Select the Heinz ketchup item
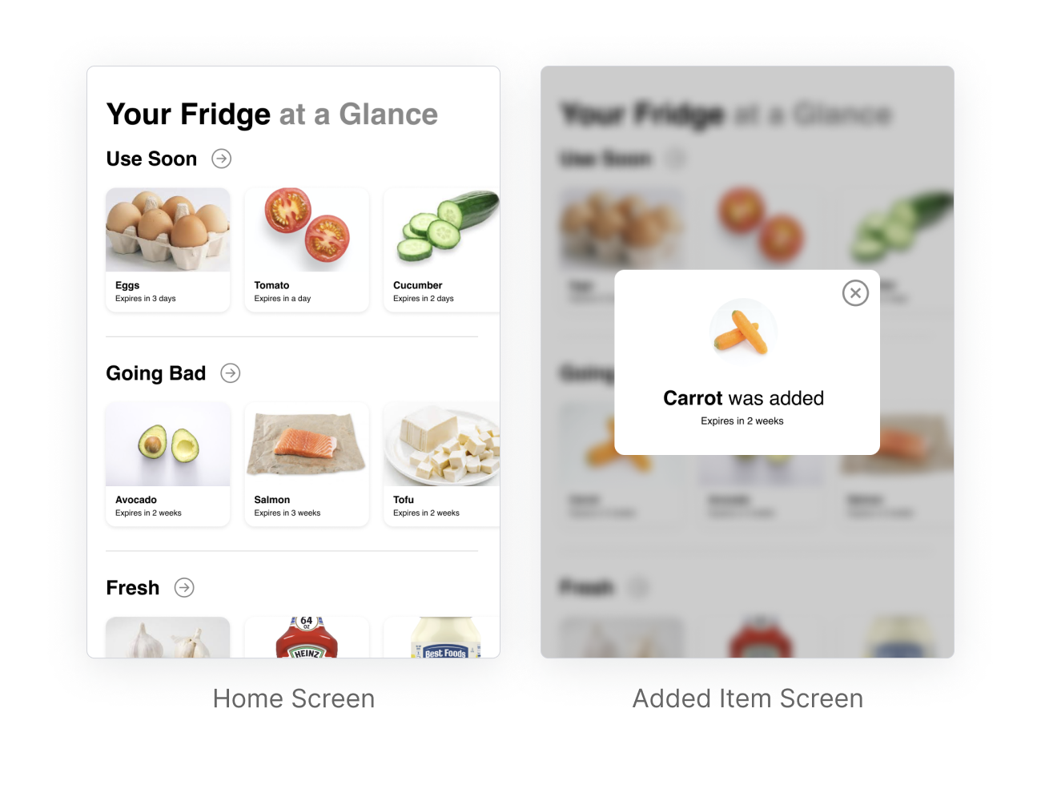 (x=307, y=638)
